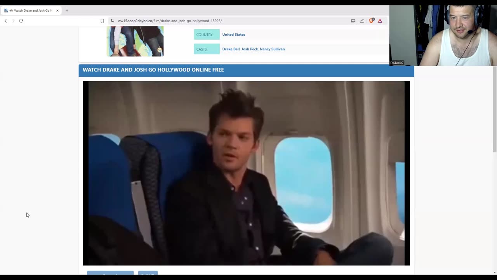
Task: Open site settings icon in address bar
Action: tap(112, 21)
